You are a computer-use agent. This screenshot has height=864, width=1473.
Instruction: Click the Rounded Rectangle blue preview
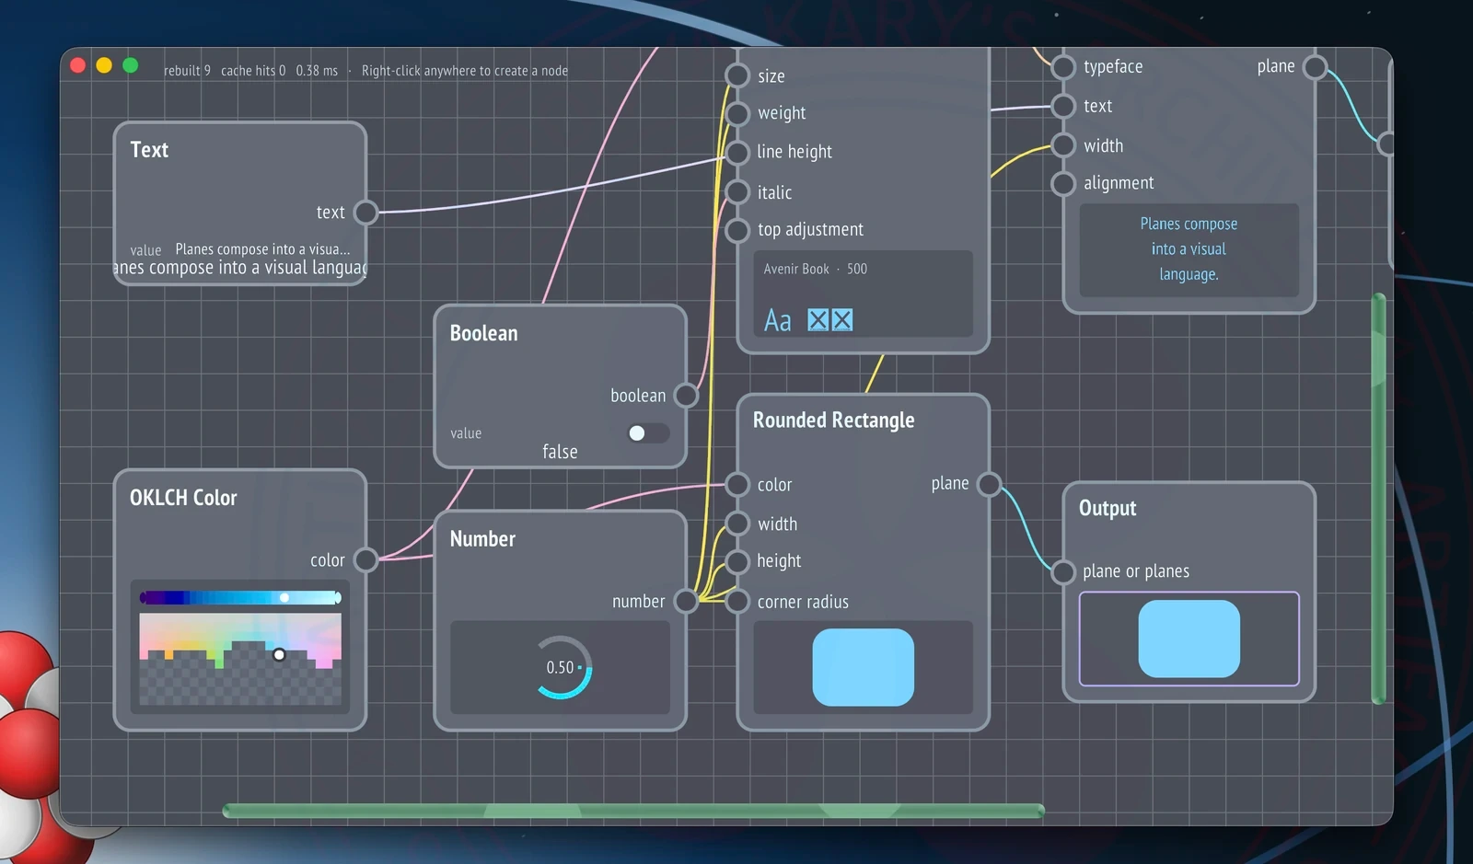[x=863, y=667]
